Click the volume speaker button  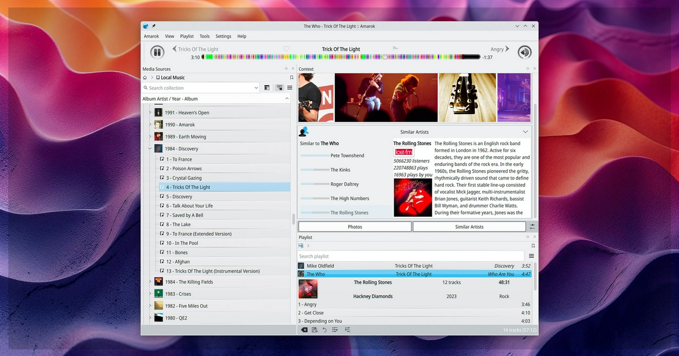pyautogui.click(x=525, y=52)
